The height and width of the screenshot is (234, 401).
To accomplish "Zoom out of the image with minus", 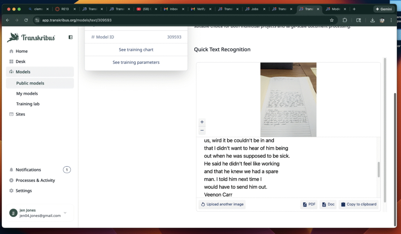I will click(202, 130).
